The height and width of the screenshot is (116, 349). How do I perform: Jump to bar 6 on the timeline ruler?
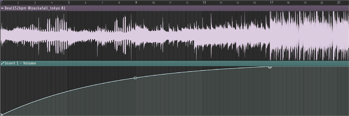tap(86, 3)
